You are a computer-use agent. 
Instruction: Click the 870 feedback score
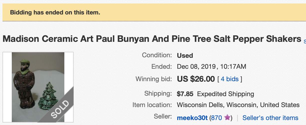click(x=217, y=118)
